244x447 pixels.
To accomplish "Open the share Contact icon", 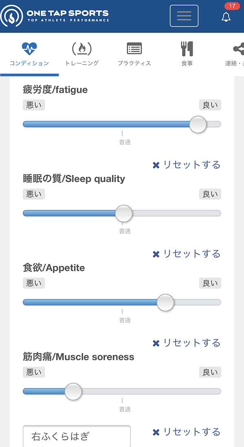I will [238, 49].
